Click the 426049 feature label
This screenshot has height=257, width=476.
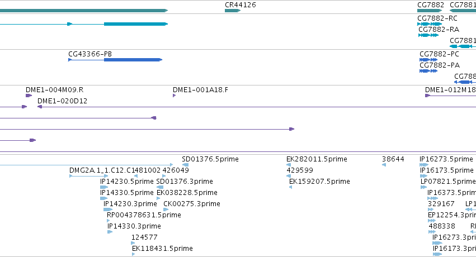[x=176, y=170]
